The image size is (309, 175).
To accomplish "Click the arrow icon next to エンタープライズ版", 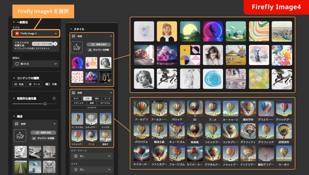I will 55,44.
